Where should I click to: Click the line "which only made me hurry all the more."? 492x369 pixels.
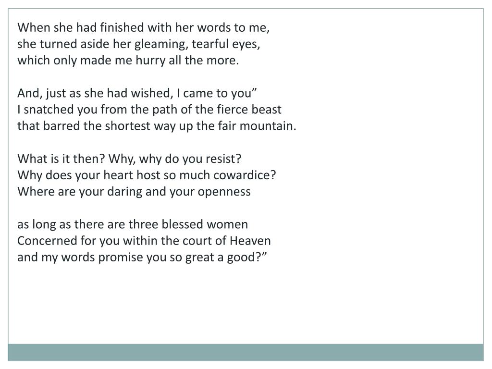[x=128, y=60]
